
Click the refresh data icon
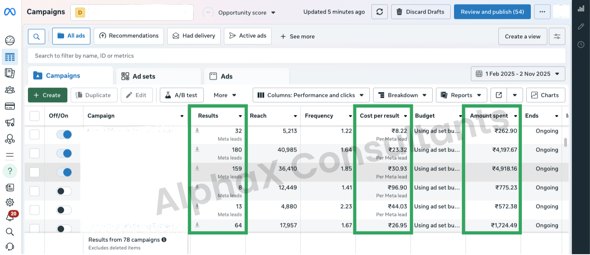pos(379,12)
